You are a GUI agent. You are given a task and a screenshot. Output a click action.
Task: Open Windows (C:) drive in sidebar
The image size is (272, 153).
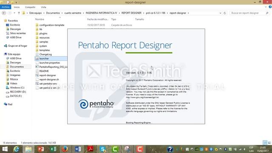17,88
